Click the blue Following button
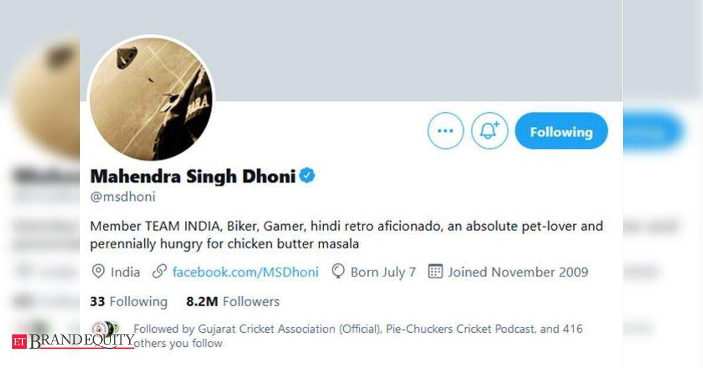This screenshot has width=703, height=368. point(562,131)
